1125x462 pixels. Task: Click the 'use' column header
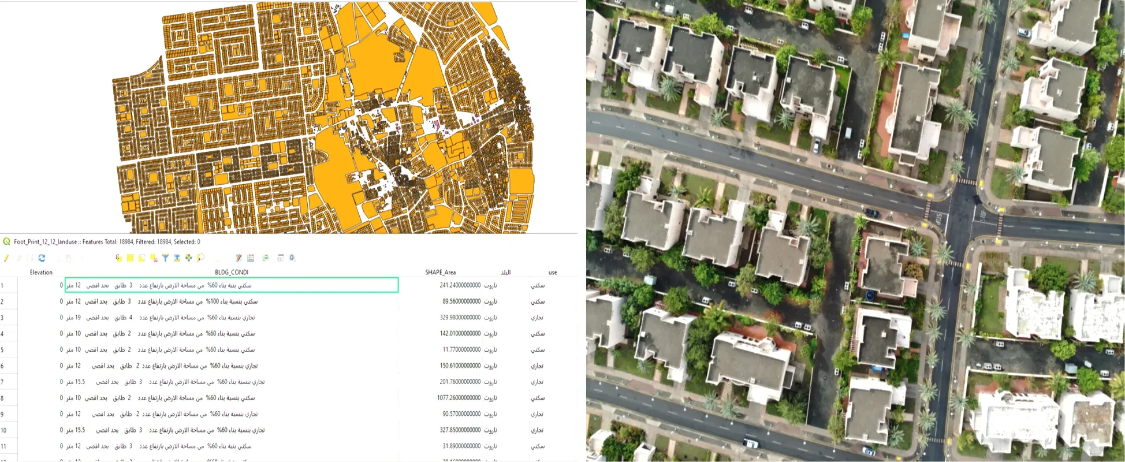553,273
